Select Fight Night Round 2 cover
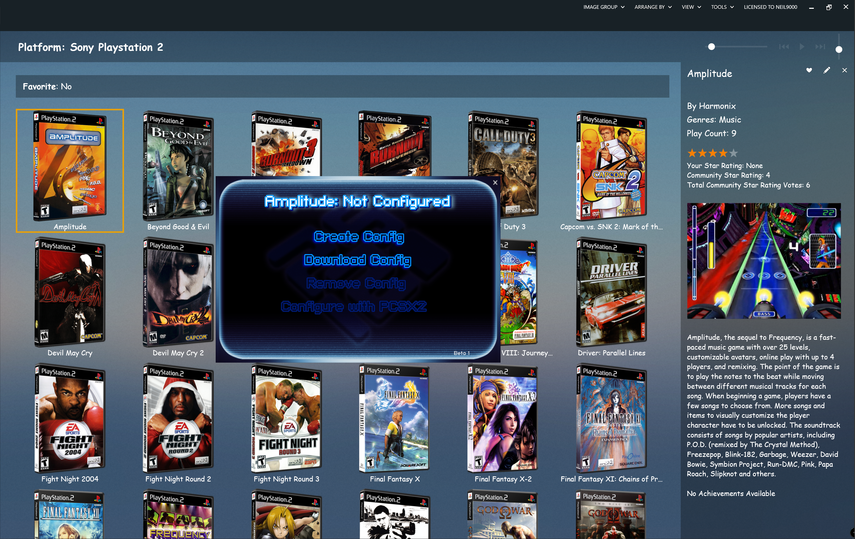 [178, 418]
